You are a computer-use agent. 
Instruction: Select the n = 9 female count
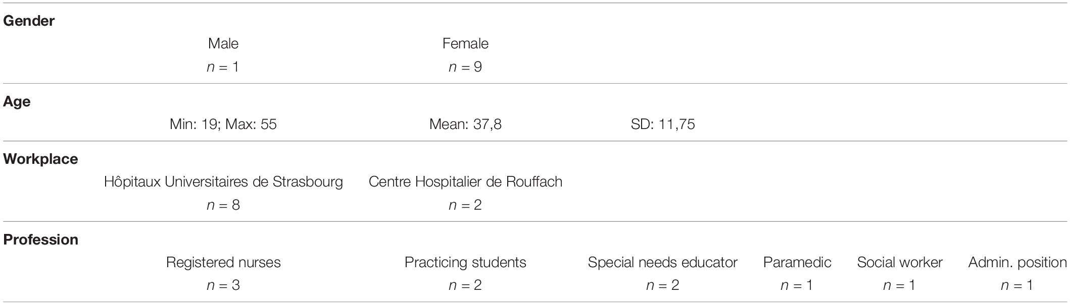click(x=465, y=67)
